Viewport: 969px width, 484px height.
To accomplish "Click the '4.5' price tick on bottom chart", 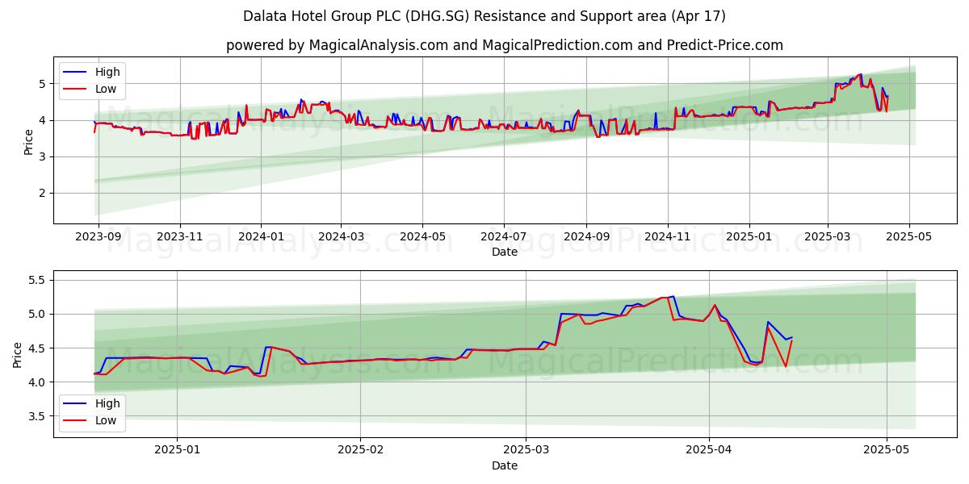I will (39, 348).
